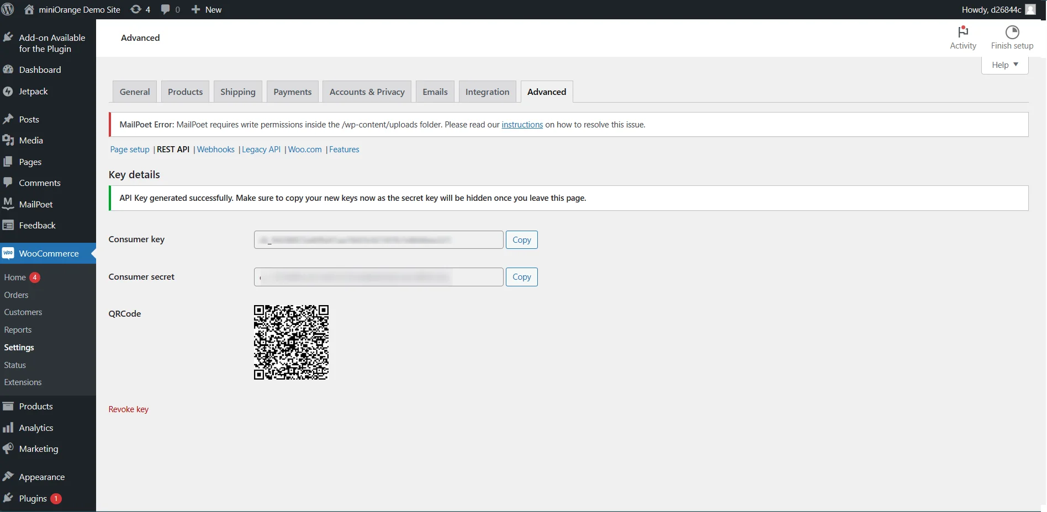Open the MailPoet instructions link

click(522, 125)
